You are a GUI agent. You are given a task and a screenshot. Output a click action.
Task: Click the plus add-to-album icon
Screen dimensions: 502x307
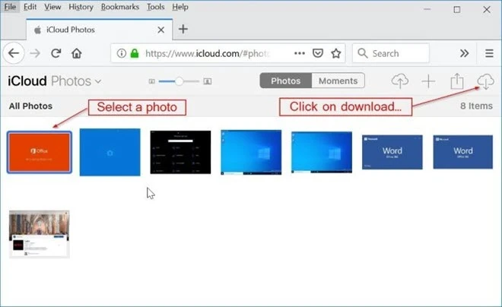pyautogui.click(x=428, y=81)
